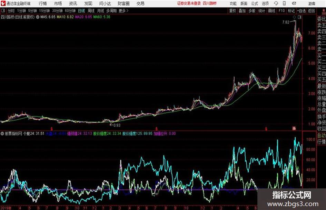Click the 叠加 toolbar button
The height and width of the screenshot is (210, 326).
tap(242, 11)
